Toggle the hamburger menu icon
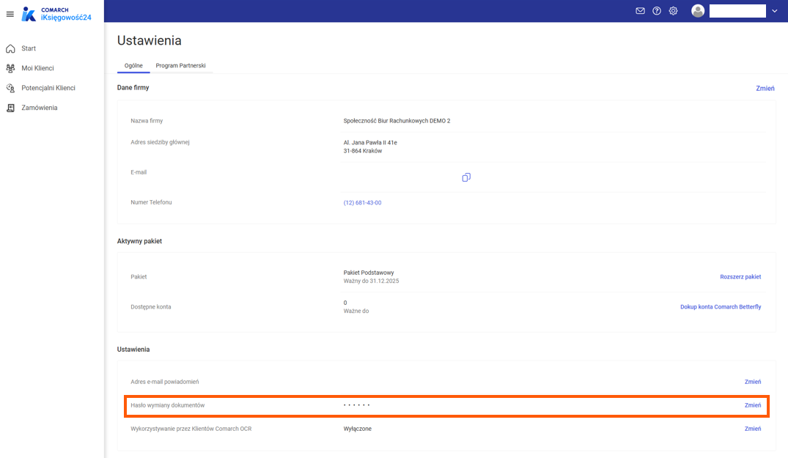Image resolution: width=788 pixels, height=458 pixels. [x=10, y=14]
